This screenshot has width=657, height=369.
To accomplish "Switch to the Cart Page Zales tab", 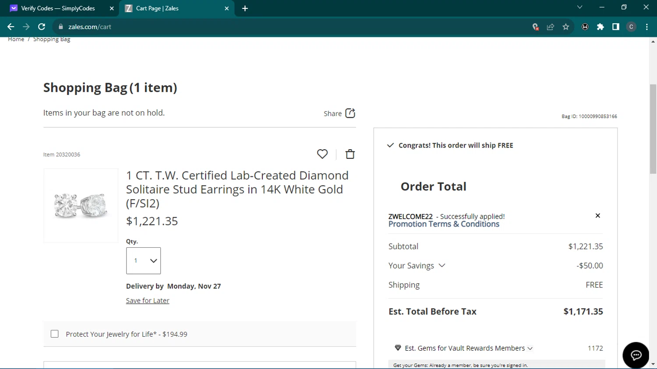I will tap(177, 8).
